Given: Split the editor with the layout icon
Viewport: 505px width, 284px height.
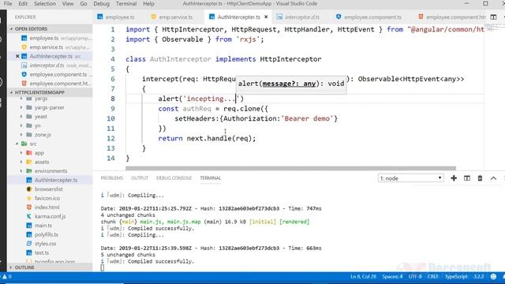Looking at the screenshot, I should (x=493, y=17).
